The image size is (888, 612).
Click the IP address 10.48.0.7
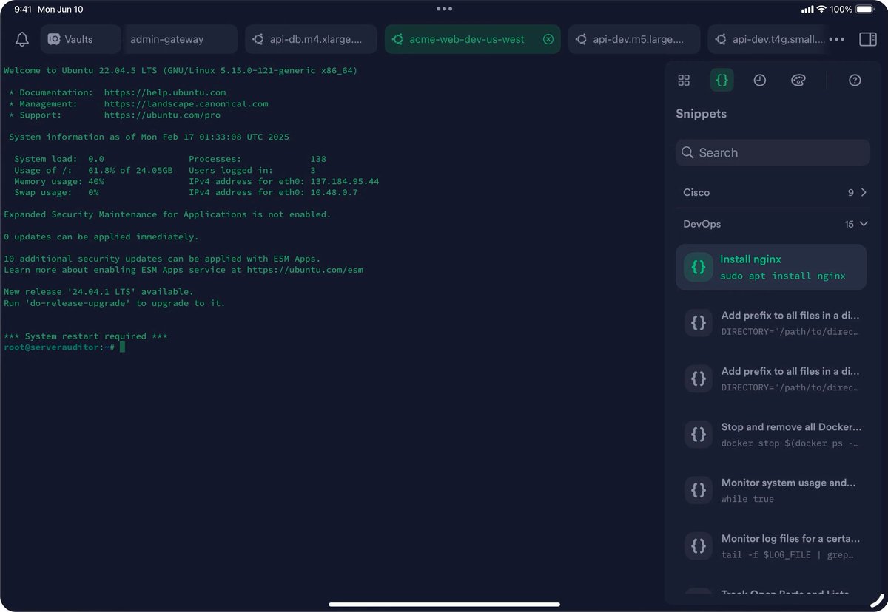click(334, 192)
